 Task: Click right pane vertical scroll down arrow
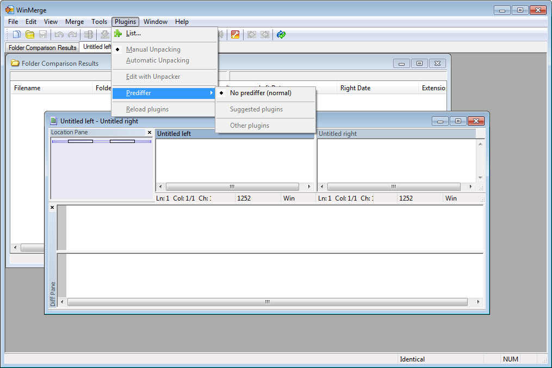pyautogui.click(x=481, y=178)
